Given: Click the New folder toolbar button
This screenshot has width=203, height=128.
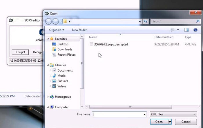Looking at the screenshot, I should [x=79, y=30].
